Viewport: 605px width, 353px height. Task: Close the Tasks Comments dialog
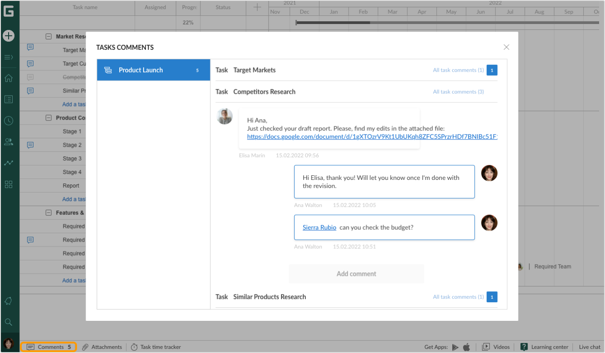coord(507,47)
